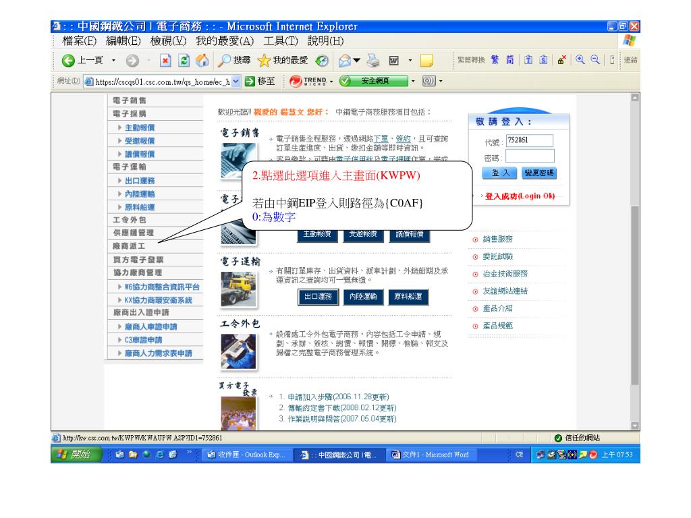Switch to 收件匣 - Outlook Express in the taskbar
This screenshot has height=518, width=691.
(x=246, y=455)
